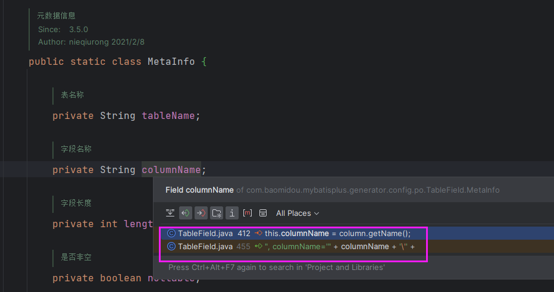Click the tableName field declaration
The height and width of the screenshot is (292, 554).
click(x=168, y=116)
